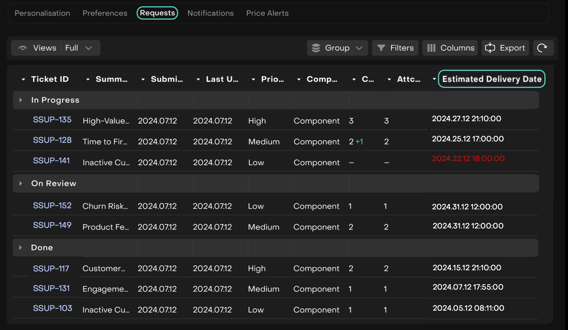Image resolution: width=568 pixels, height=330 pixels.
Task: Open ticket SSUP-135 link
Action: point(52,120)
